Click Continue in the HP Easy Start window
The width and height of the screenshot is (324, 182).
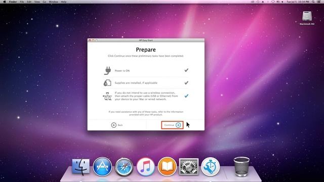coord(172,125)
